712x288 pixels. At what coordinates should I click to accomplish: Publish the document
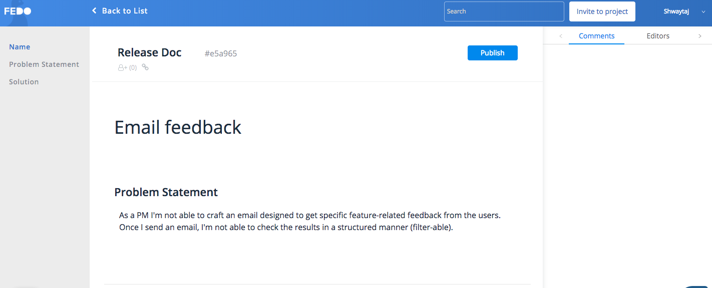[493, 53]
